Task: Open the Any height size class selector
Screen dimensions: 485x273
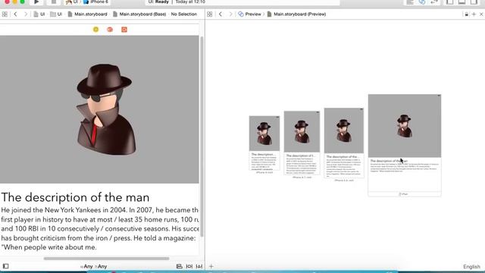Action: 101,266
